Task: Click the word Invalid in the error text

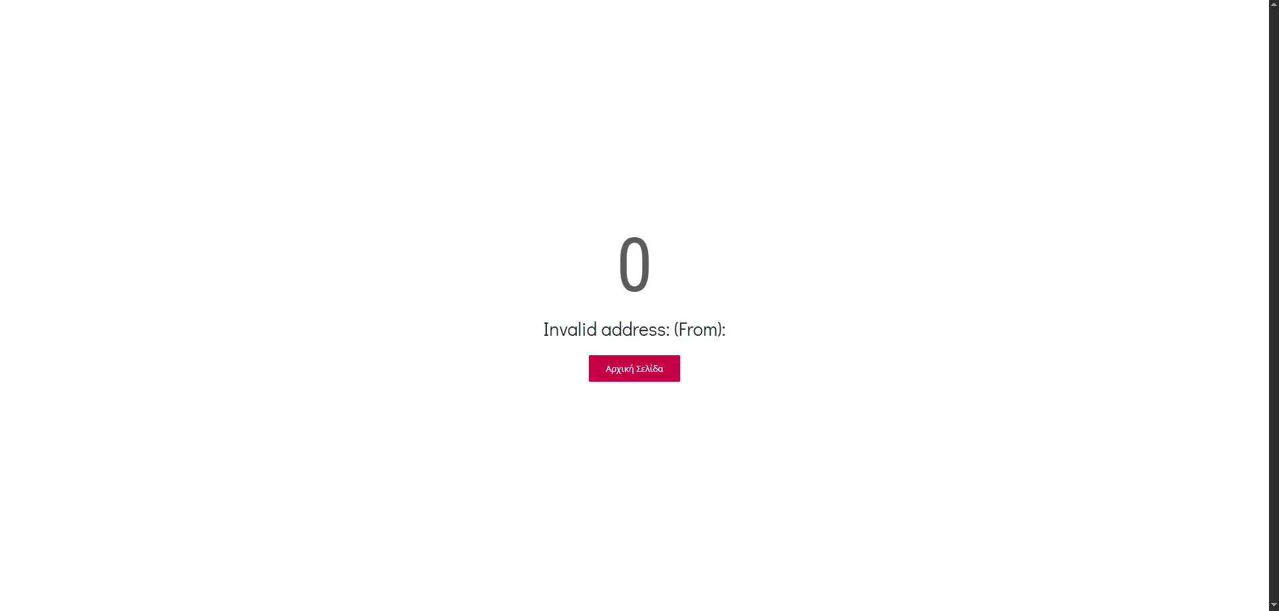Action: 570,329
